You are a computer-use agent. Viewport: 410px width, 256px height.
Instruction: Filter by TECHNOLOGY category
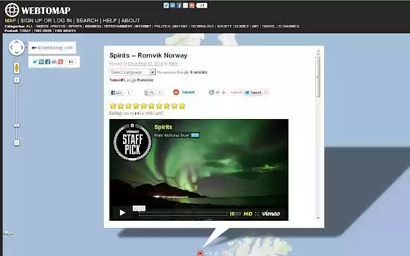tap(202, 26)
